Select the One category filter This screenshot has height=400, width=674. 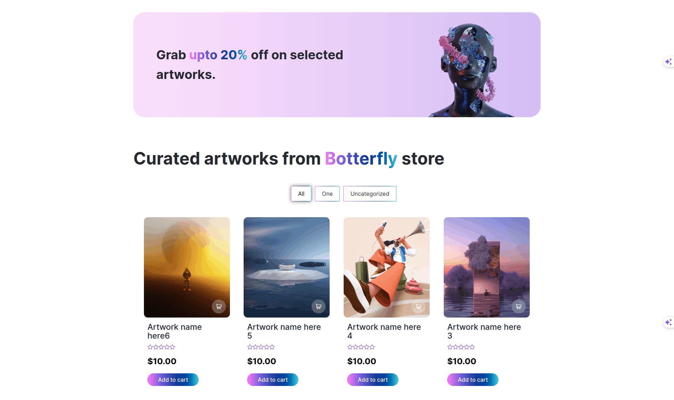(327, 194)
